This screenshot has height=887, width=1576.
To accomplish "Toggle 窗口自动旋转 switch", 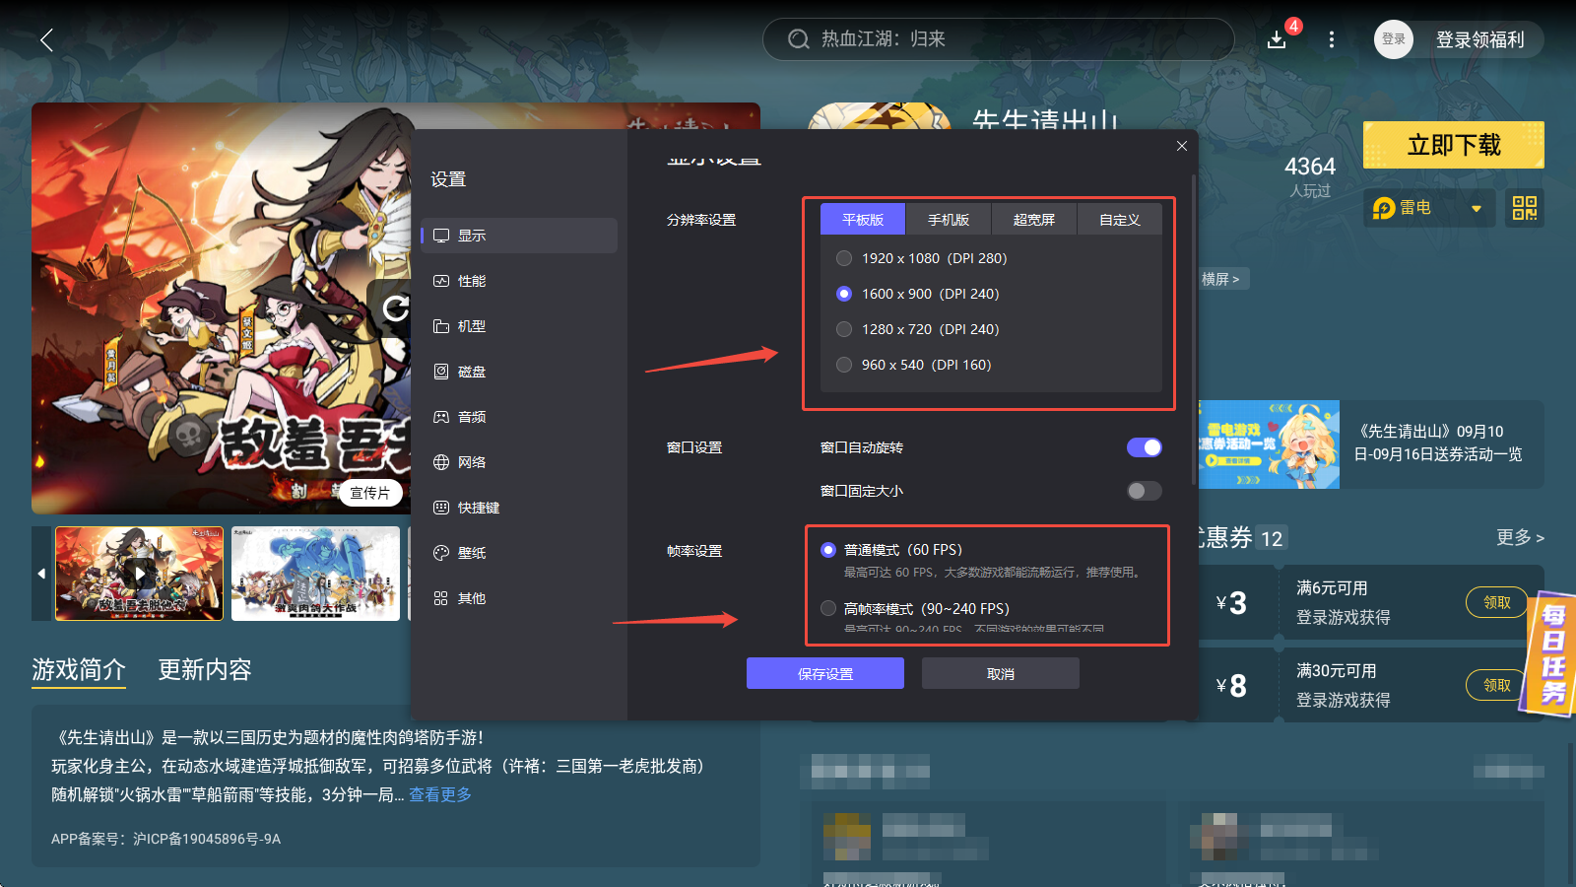I will [x=1145, y=447].
